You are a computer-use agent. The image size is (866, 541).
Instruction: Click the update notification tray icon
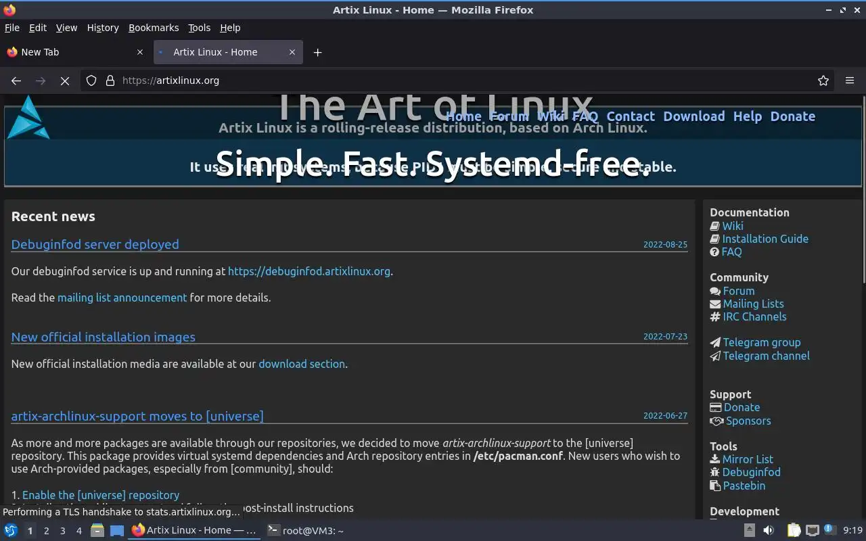(x=830, y=531)
